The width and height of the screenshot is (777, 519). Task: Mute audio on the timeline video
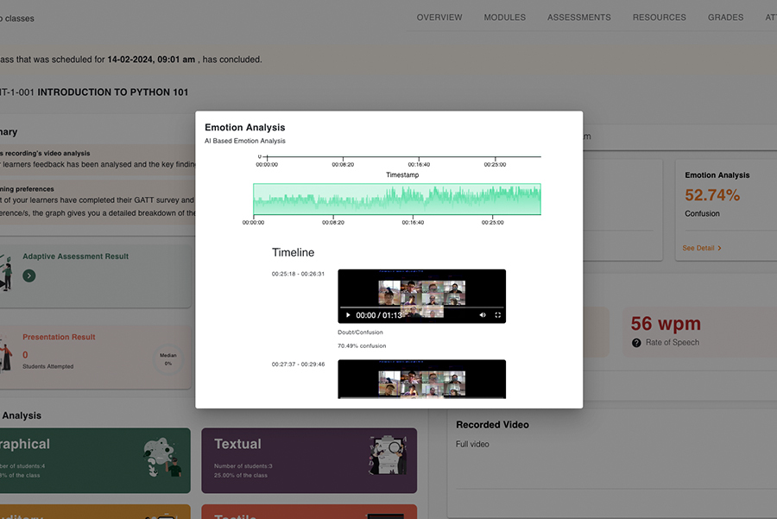[x=482, y=314]
